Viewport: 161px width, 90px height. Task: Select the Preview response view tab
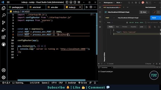[125, 27]
